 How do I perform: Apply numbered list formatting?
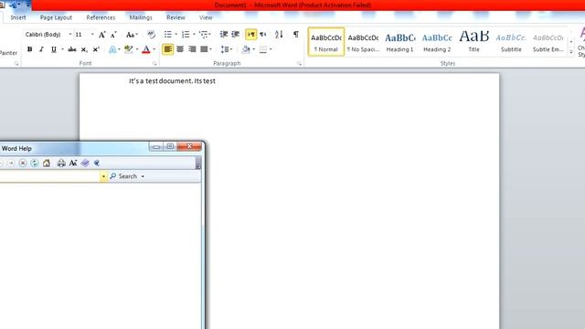[x=186, y=35]
